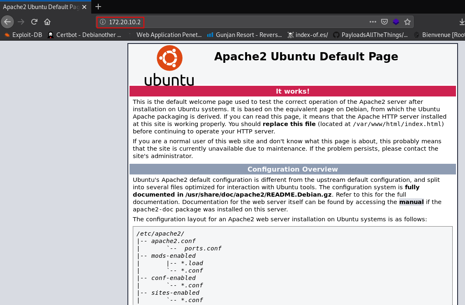This screenshot has width=465, height=305.
Task: Click the sites-enabled entry in config tree
Action: tap(175, 293)
